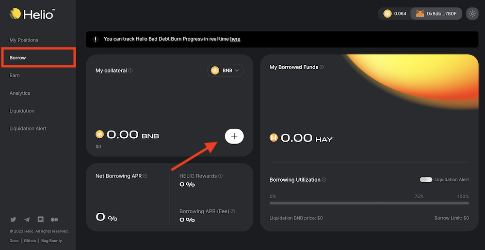Open the Docs footer link
485x250 pixels.
coord(14,241)
